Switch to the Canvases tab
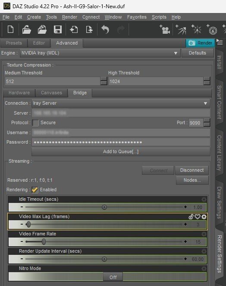226x286 pixels. tap(51, 93)
